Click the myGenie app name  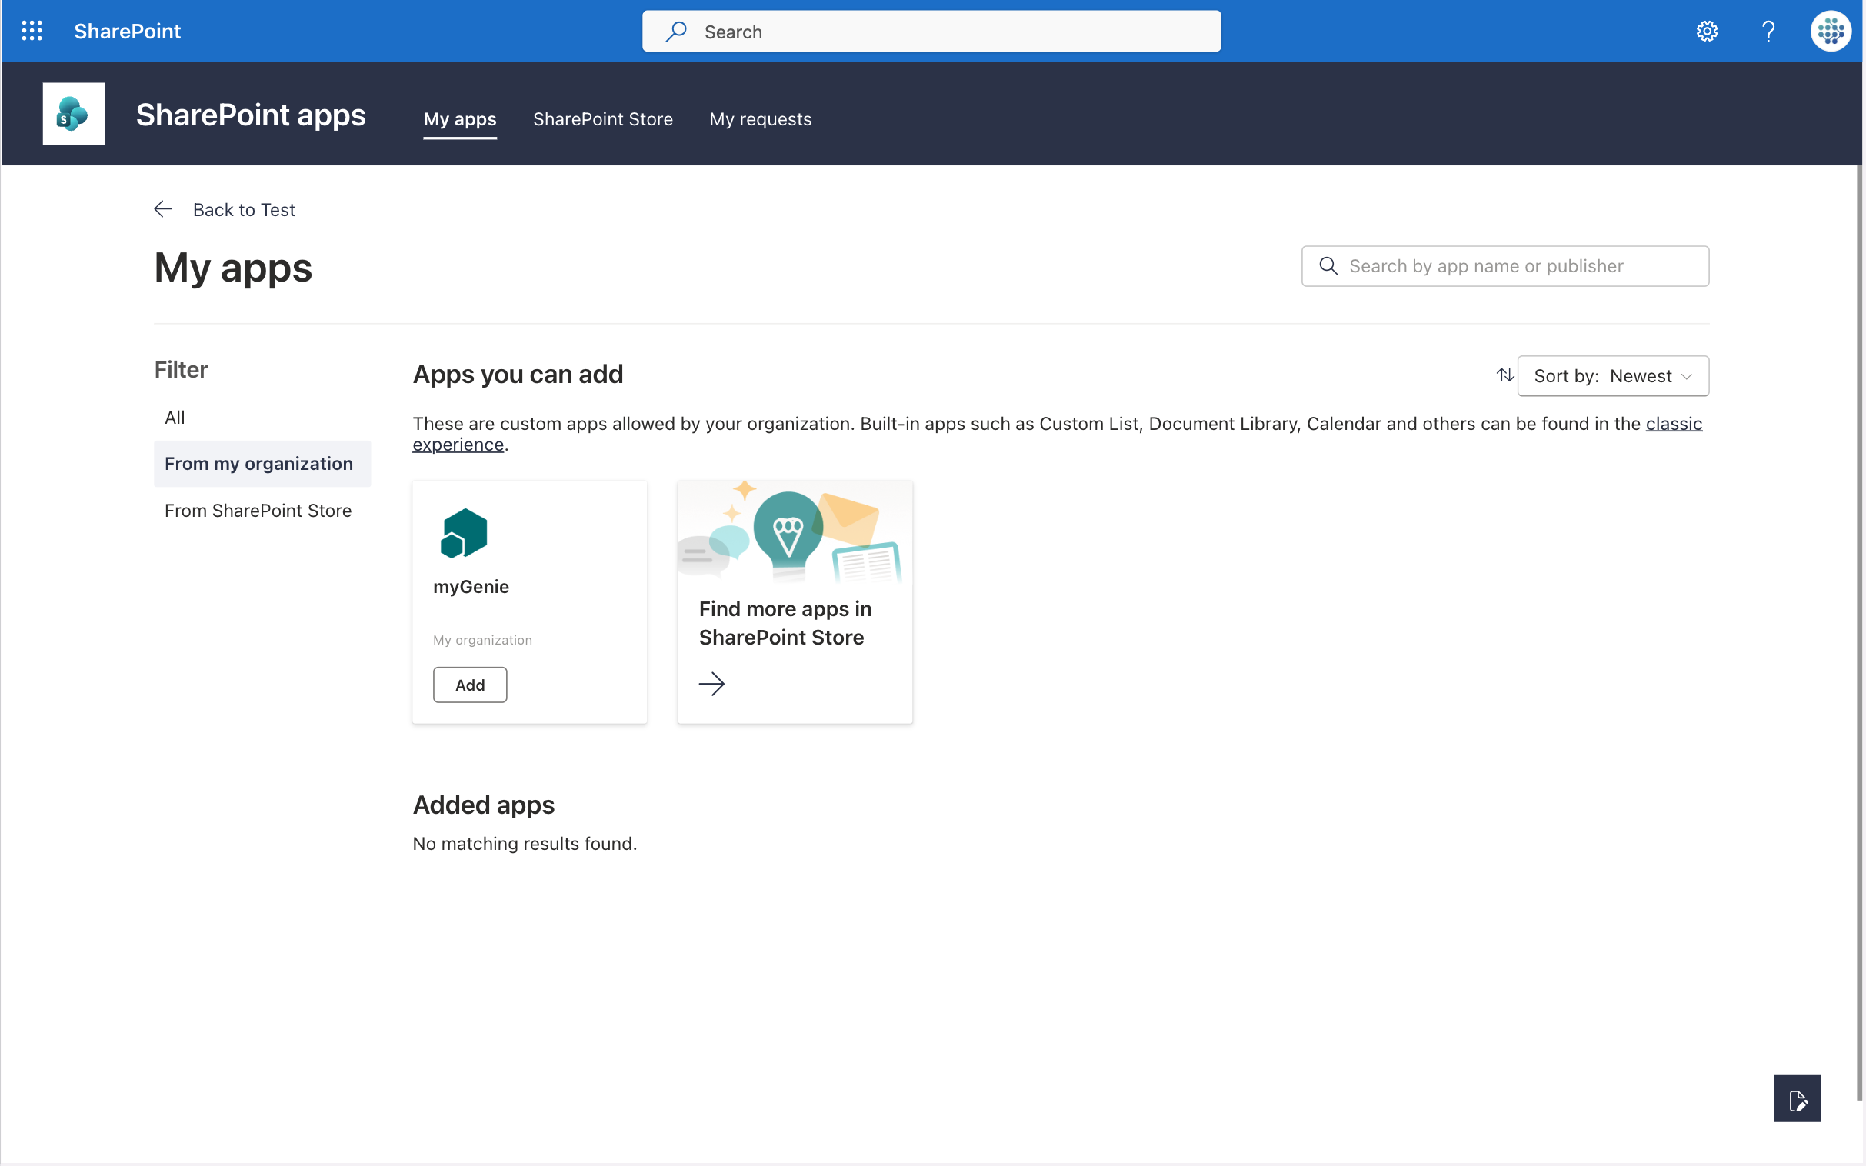tap(471, 587)
